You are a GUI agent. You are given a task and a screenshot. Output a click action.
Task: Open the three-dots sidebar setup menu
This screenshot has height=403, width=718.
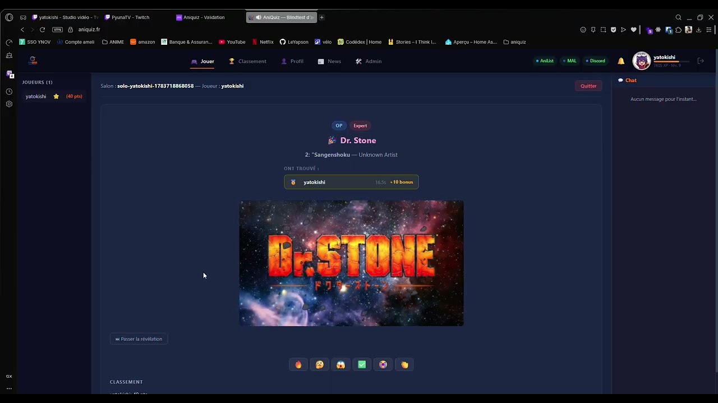(x=9, y=388)
